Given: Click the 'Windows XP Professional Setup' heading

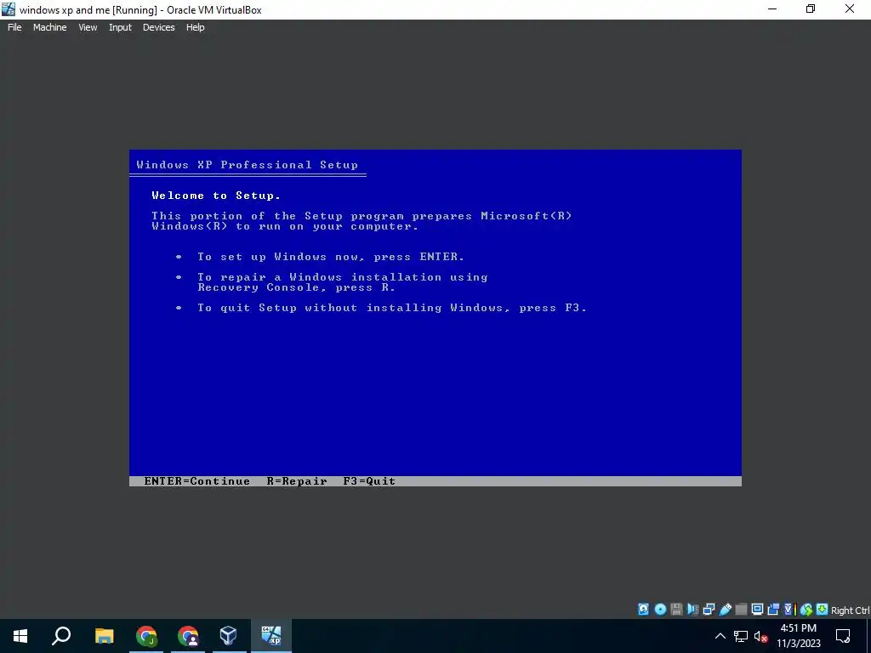Looking at the screenshot, I should (248, 165).
